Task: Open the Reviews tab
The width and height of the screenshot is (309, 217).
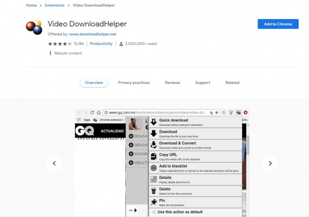Action: [173, 83]
